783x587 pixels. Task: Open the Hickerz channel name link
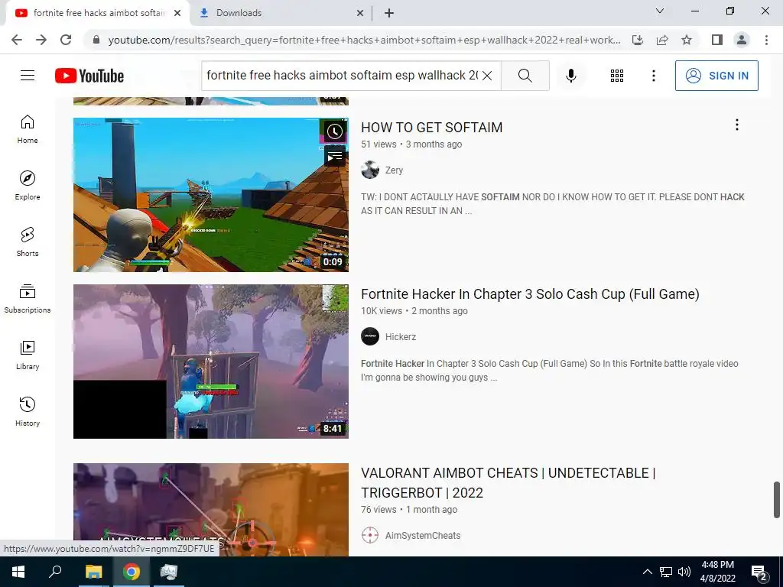(401, 337)
